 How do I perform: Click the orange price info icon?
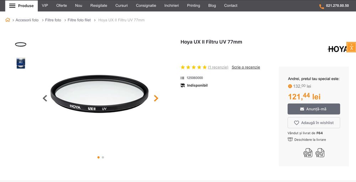pyautogui.click(x=290, y=86)
